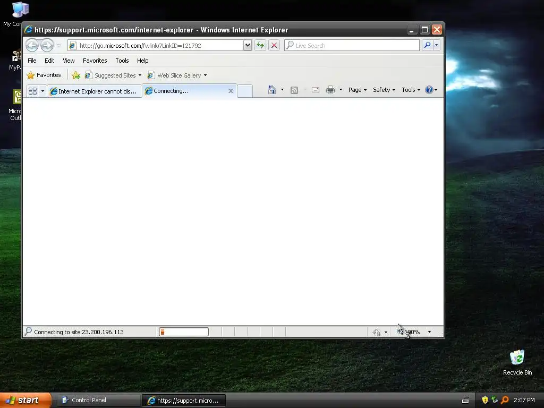Image resolution: width=544 pixels, height=408 pixels.
Task: Close the Connecting... tab
Action: (x=231, y=91)
